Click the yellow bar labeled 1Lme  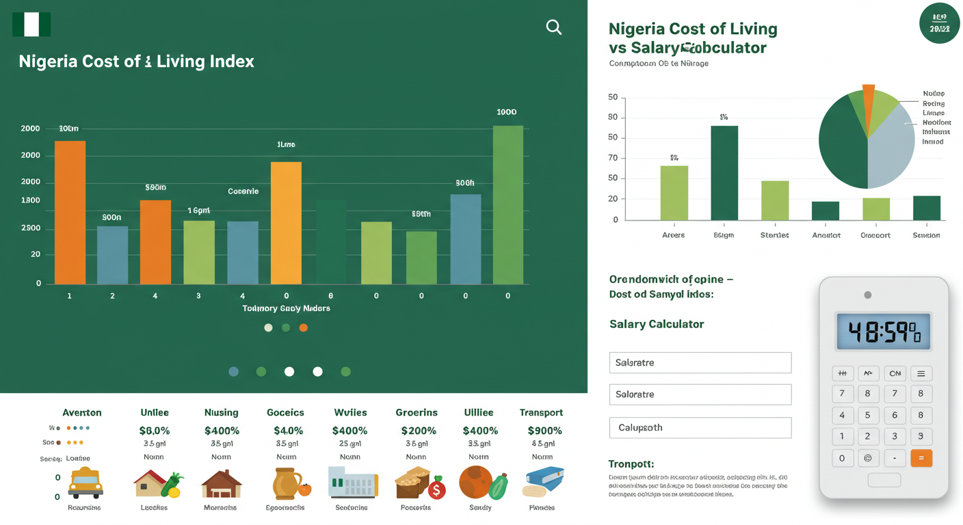click(x=286, y=223)
